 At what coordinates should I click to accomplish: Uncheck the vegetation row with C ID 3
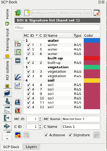click(x=29, y=72)
